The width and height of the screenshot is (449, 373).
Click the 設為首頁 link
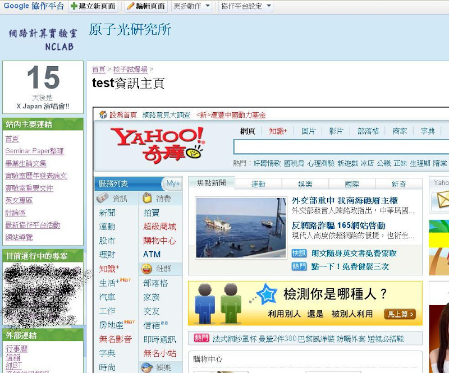123,115
